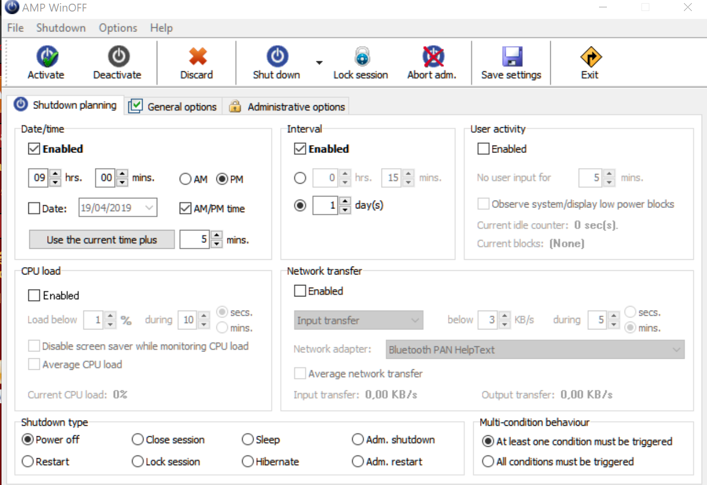This screenshot has width=707, height=485.
Task: Switch to the Administrative options tab
Action: pyautogui.click(x=287, y=106)
